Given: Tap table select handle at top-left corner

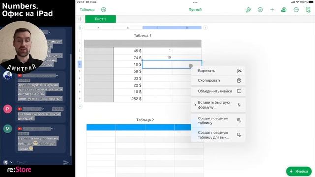Looking at the screenshot, I should (80, 28).
